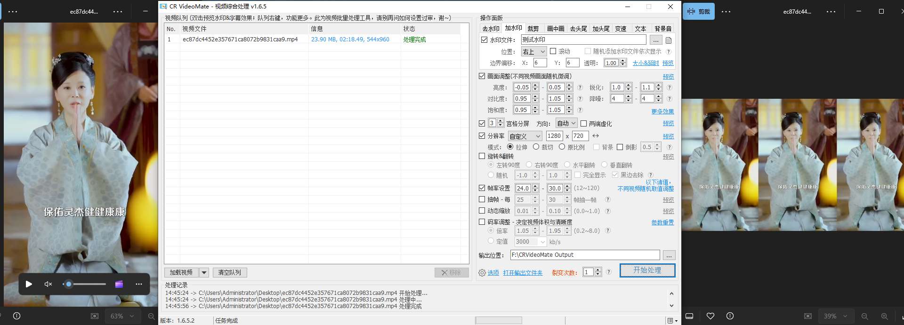Click the 参数重置 link

click(662, 222)
